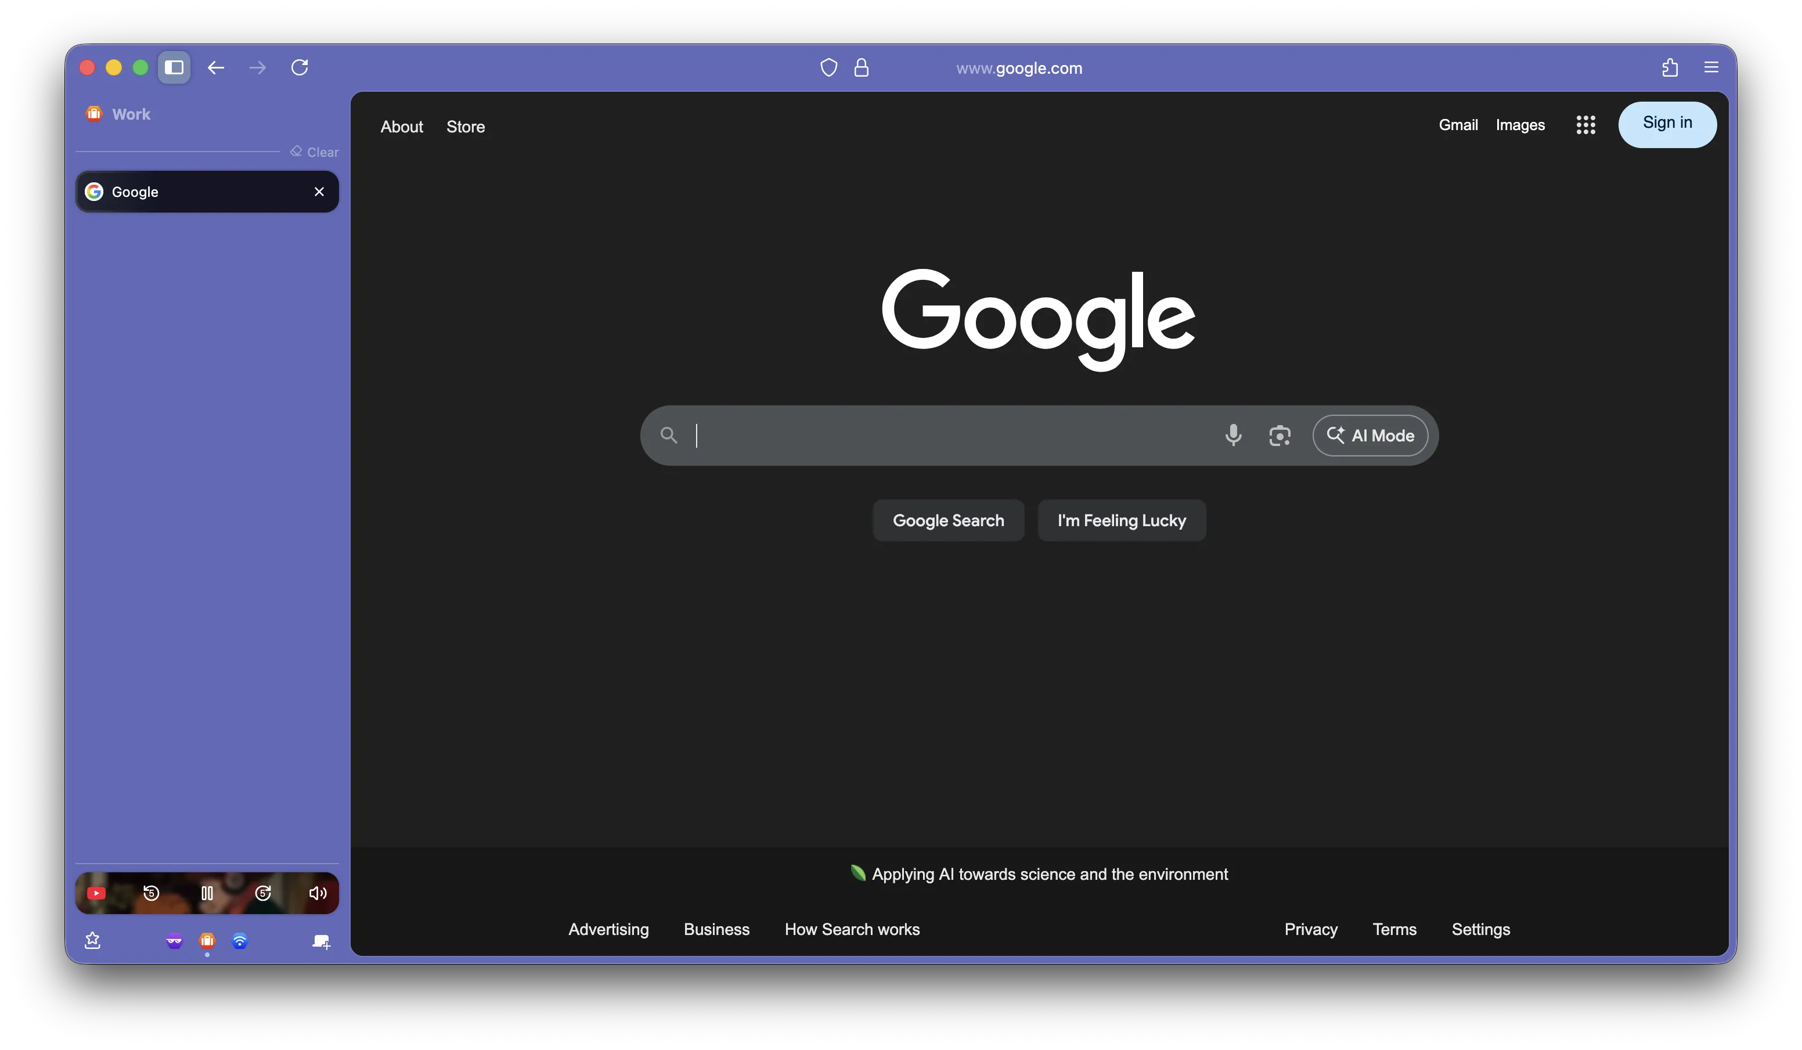The width and height of the screenshot is (1802, 1050).
Task: Reload the Google page
Action: [x=300, y=67]
